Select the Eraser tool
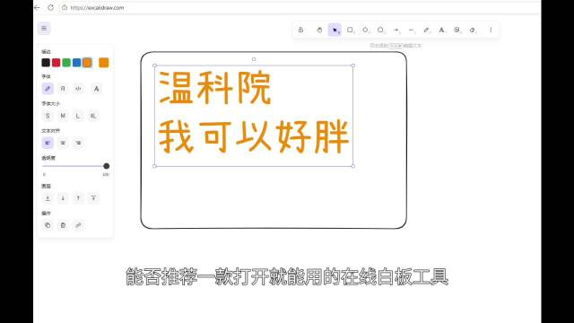Viewport: 574px width, 323px height. (x=473, y=30)
